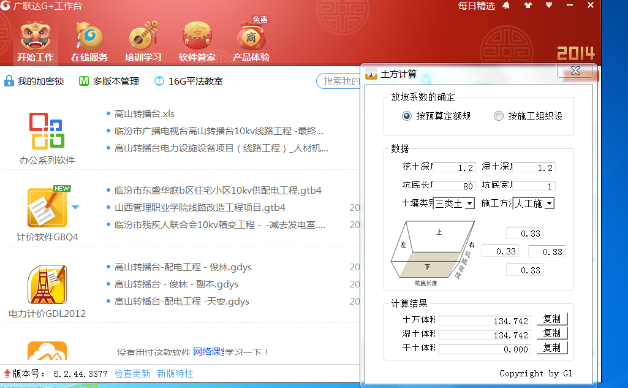Click the bottom slope 0.33 field
628x388 pixels.
pos(524,270)
